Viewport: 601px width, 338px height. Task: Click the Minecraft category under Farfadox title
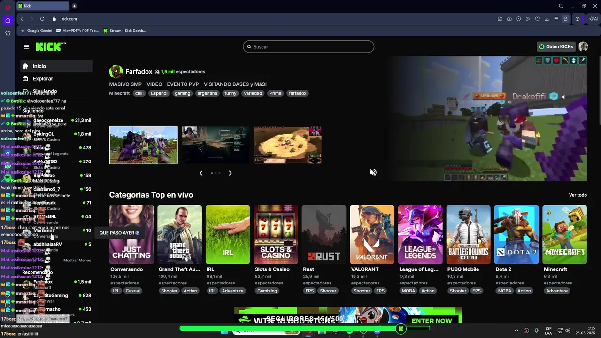(119, 93)
